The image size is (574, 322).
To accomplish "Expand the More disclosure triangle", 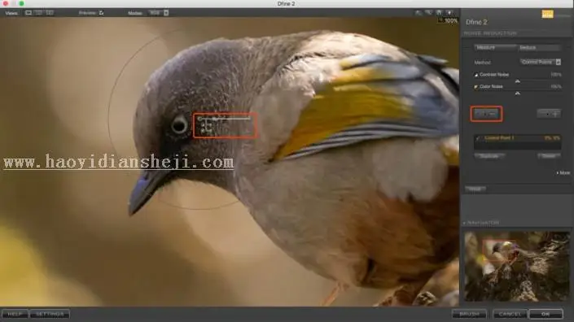I will (558, 173).
